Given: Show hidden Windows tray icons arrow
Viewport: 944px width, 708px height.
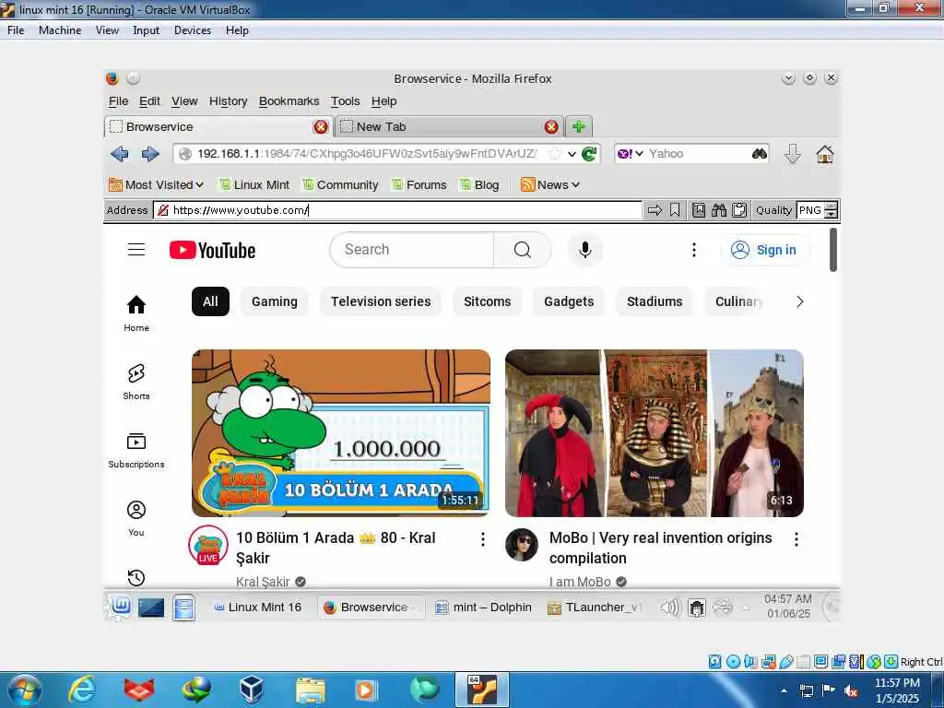Looking at the screenshot, I should click(784, 690).
